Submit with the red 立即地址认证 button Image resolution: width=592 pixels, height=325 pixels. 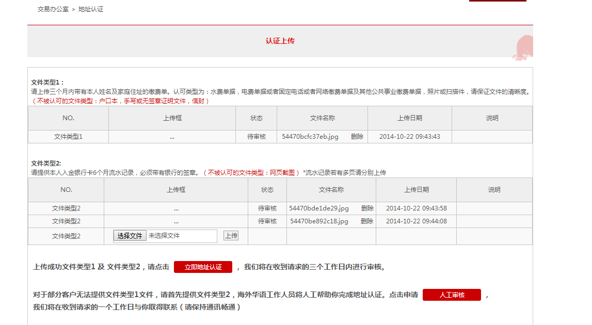coord(203,267)
